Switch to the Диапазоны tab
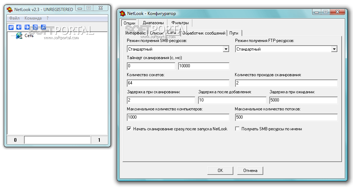Viewport: 353px width, 188px height. click(153, 23)
